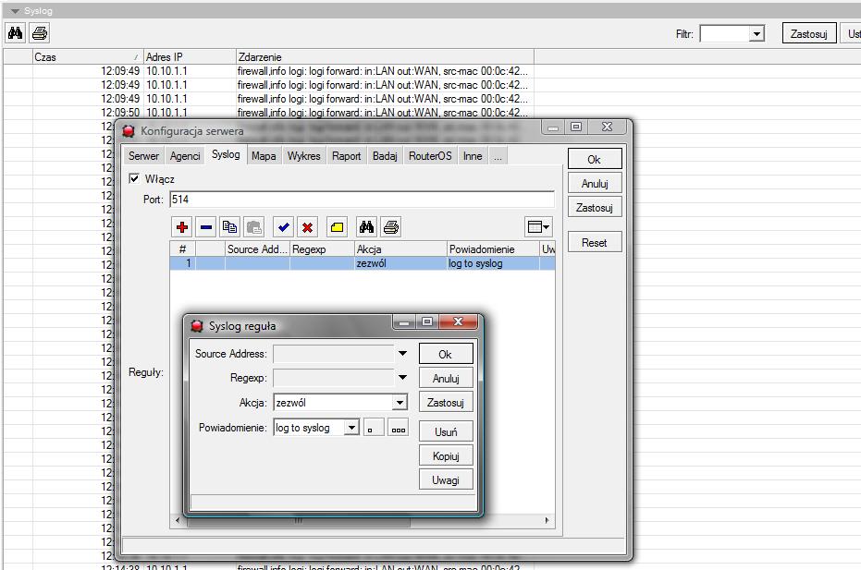Click the three-squares button beside Powiadomienie
Screen dimensions: 861x570
[x=399, y=428]
